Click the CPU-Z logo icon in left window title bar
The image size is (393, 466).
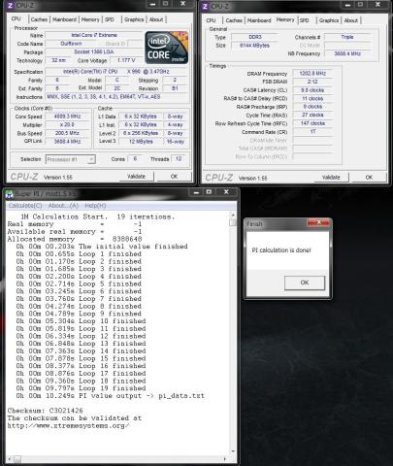[x=11, y=5]
